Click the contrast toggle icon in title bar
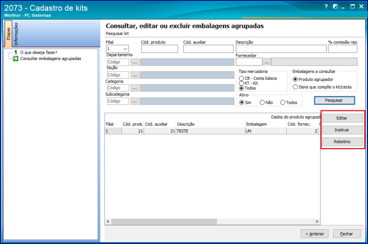This screenshot has width=368, height=244. 335,7
